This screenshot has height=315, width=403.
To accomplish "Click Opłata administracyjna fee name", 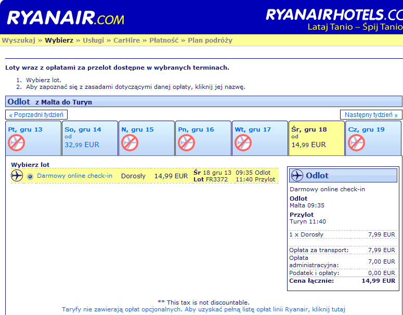I will 314,261.
